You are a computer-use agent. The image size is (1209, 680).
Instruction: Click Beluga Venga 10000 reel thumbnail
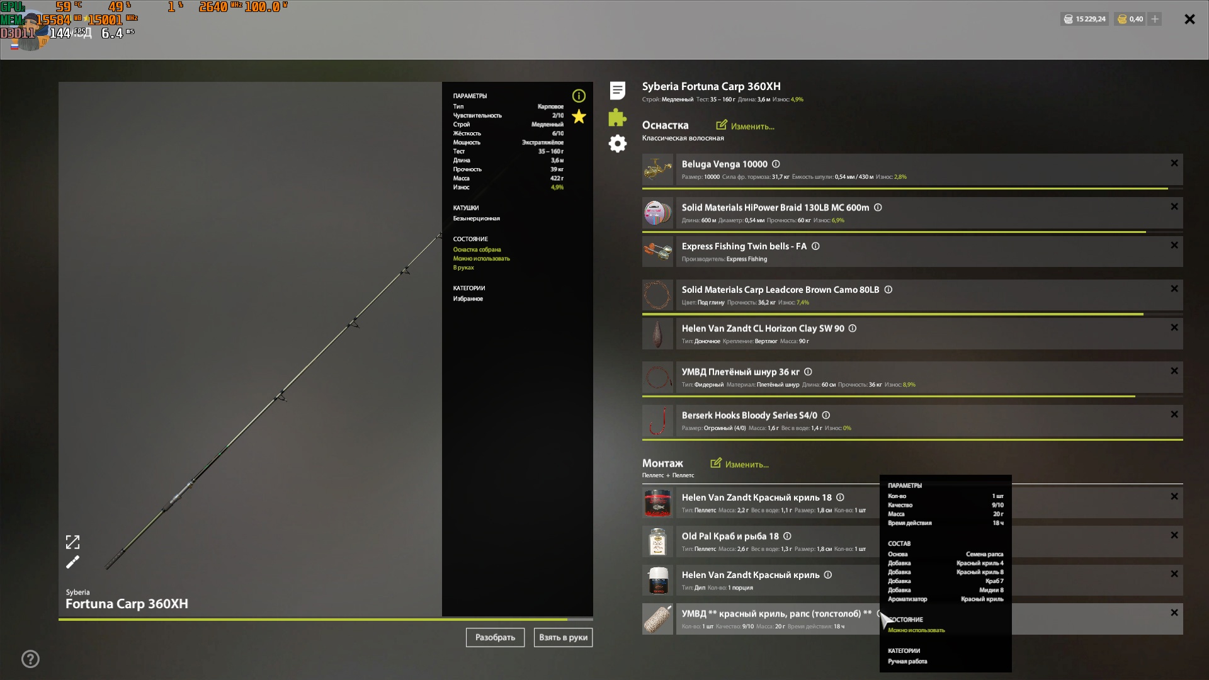click(657, 169)
